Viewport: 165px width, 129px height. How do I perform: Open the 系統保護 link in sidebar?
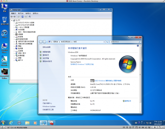[46, 58]
